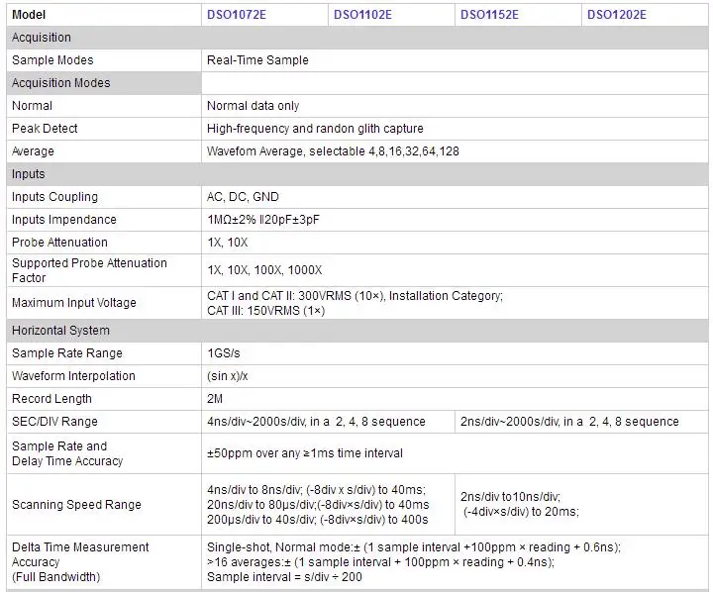The image size is (713, 592).
Task: Click the '2ns/div to10ns/div' line
Action: point(510,497)
